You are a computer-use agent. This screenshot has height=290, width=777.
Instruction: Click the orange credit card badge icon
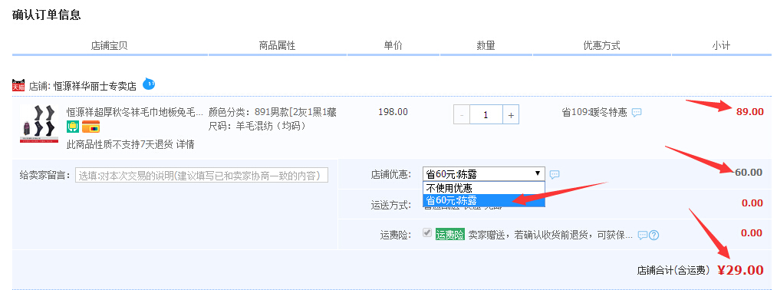pos(91,127)
